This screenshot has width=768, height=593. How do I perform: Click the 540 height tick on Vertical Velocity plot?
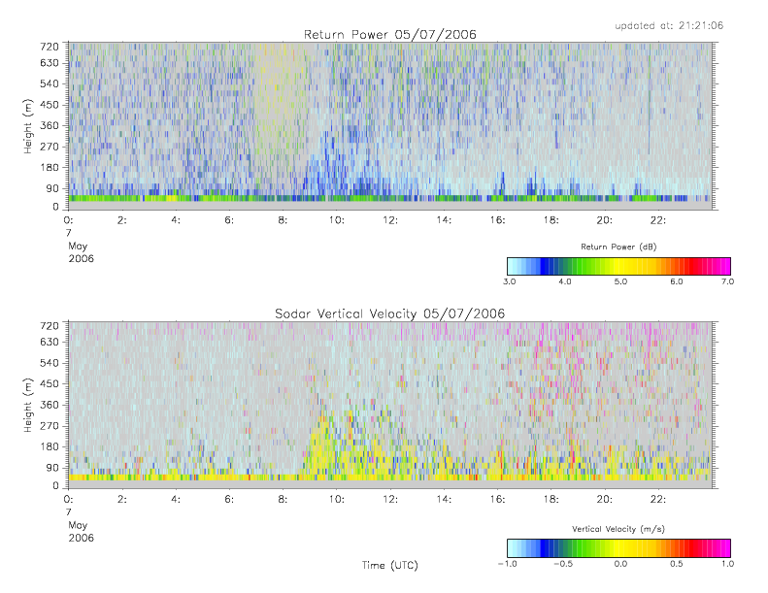pos(50,363)
